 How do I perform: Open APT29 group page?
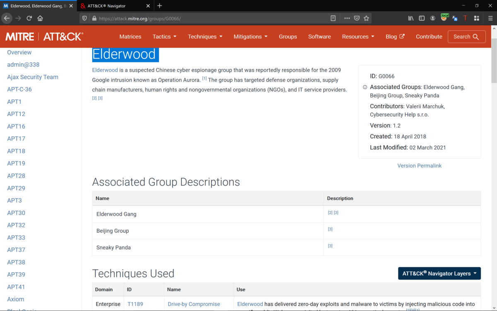[16, 188]
